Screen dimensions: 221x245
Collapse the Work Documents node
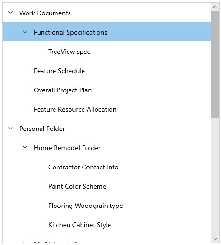11,13
